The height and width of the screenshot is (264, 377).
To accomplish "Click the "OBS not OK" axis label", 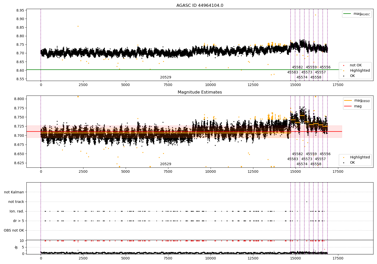I will tap(14, 231).
